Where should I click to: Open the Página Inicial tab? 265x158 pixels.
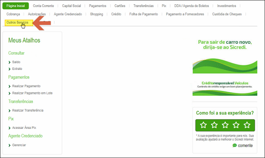click(16, 6)
